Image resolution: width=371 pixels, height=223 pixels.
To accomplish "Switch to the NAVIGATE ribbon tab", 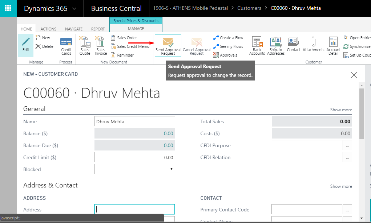I will [x=74, y=29].
